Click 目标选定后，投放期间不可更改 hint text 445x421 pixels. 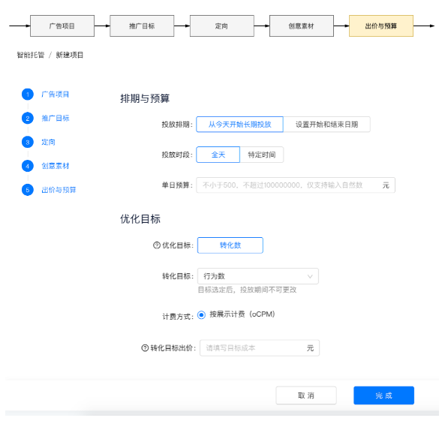pyautogui.click(x=247, y=290)
